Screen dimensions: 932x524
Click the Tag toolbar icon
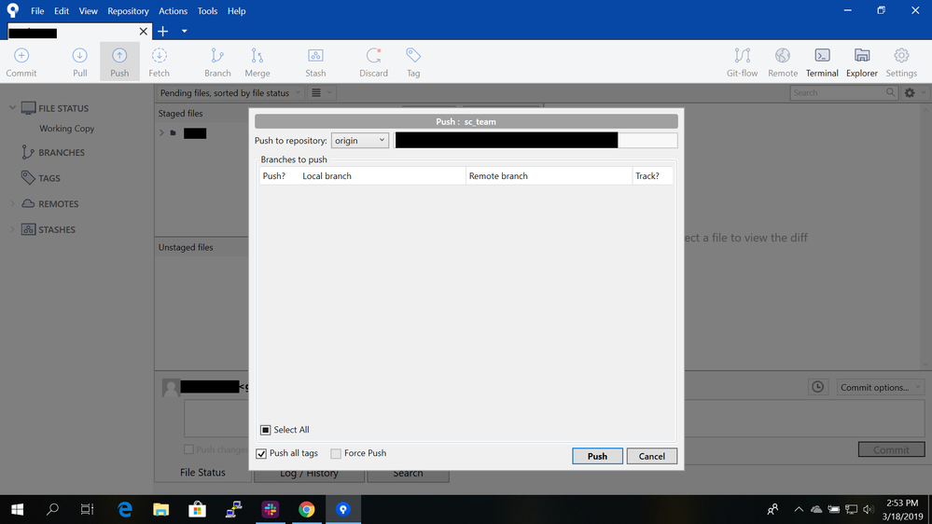pyautogui.click(x=413, y=62)
